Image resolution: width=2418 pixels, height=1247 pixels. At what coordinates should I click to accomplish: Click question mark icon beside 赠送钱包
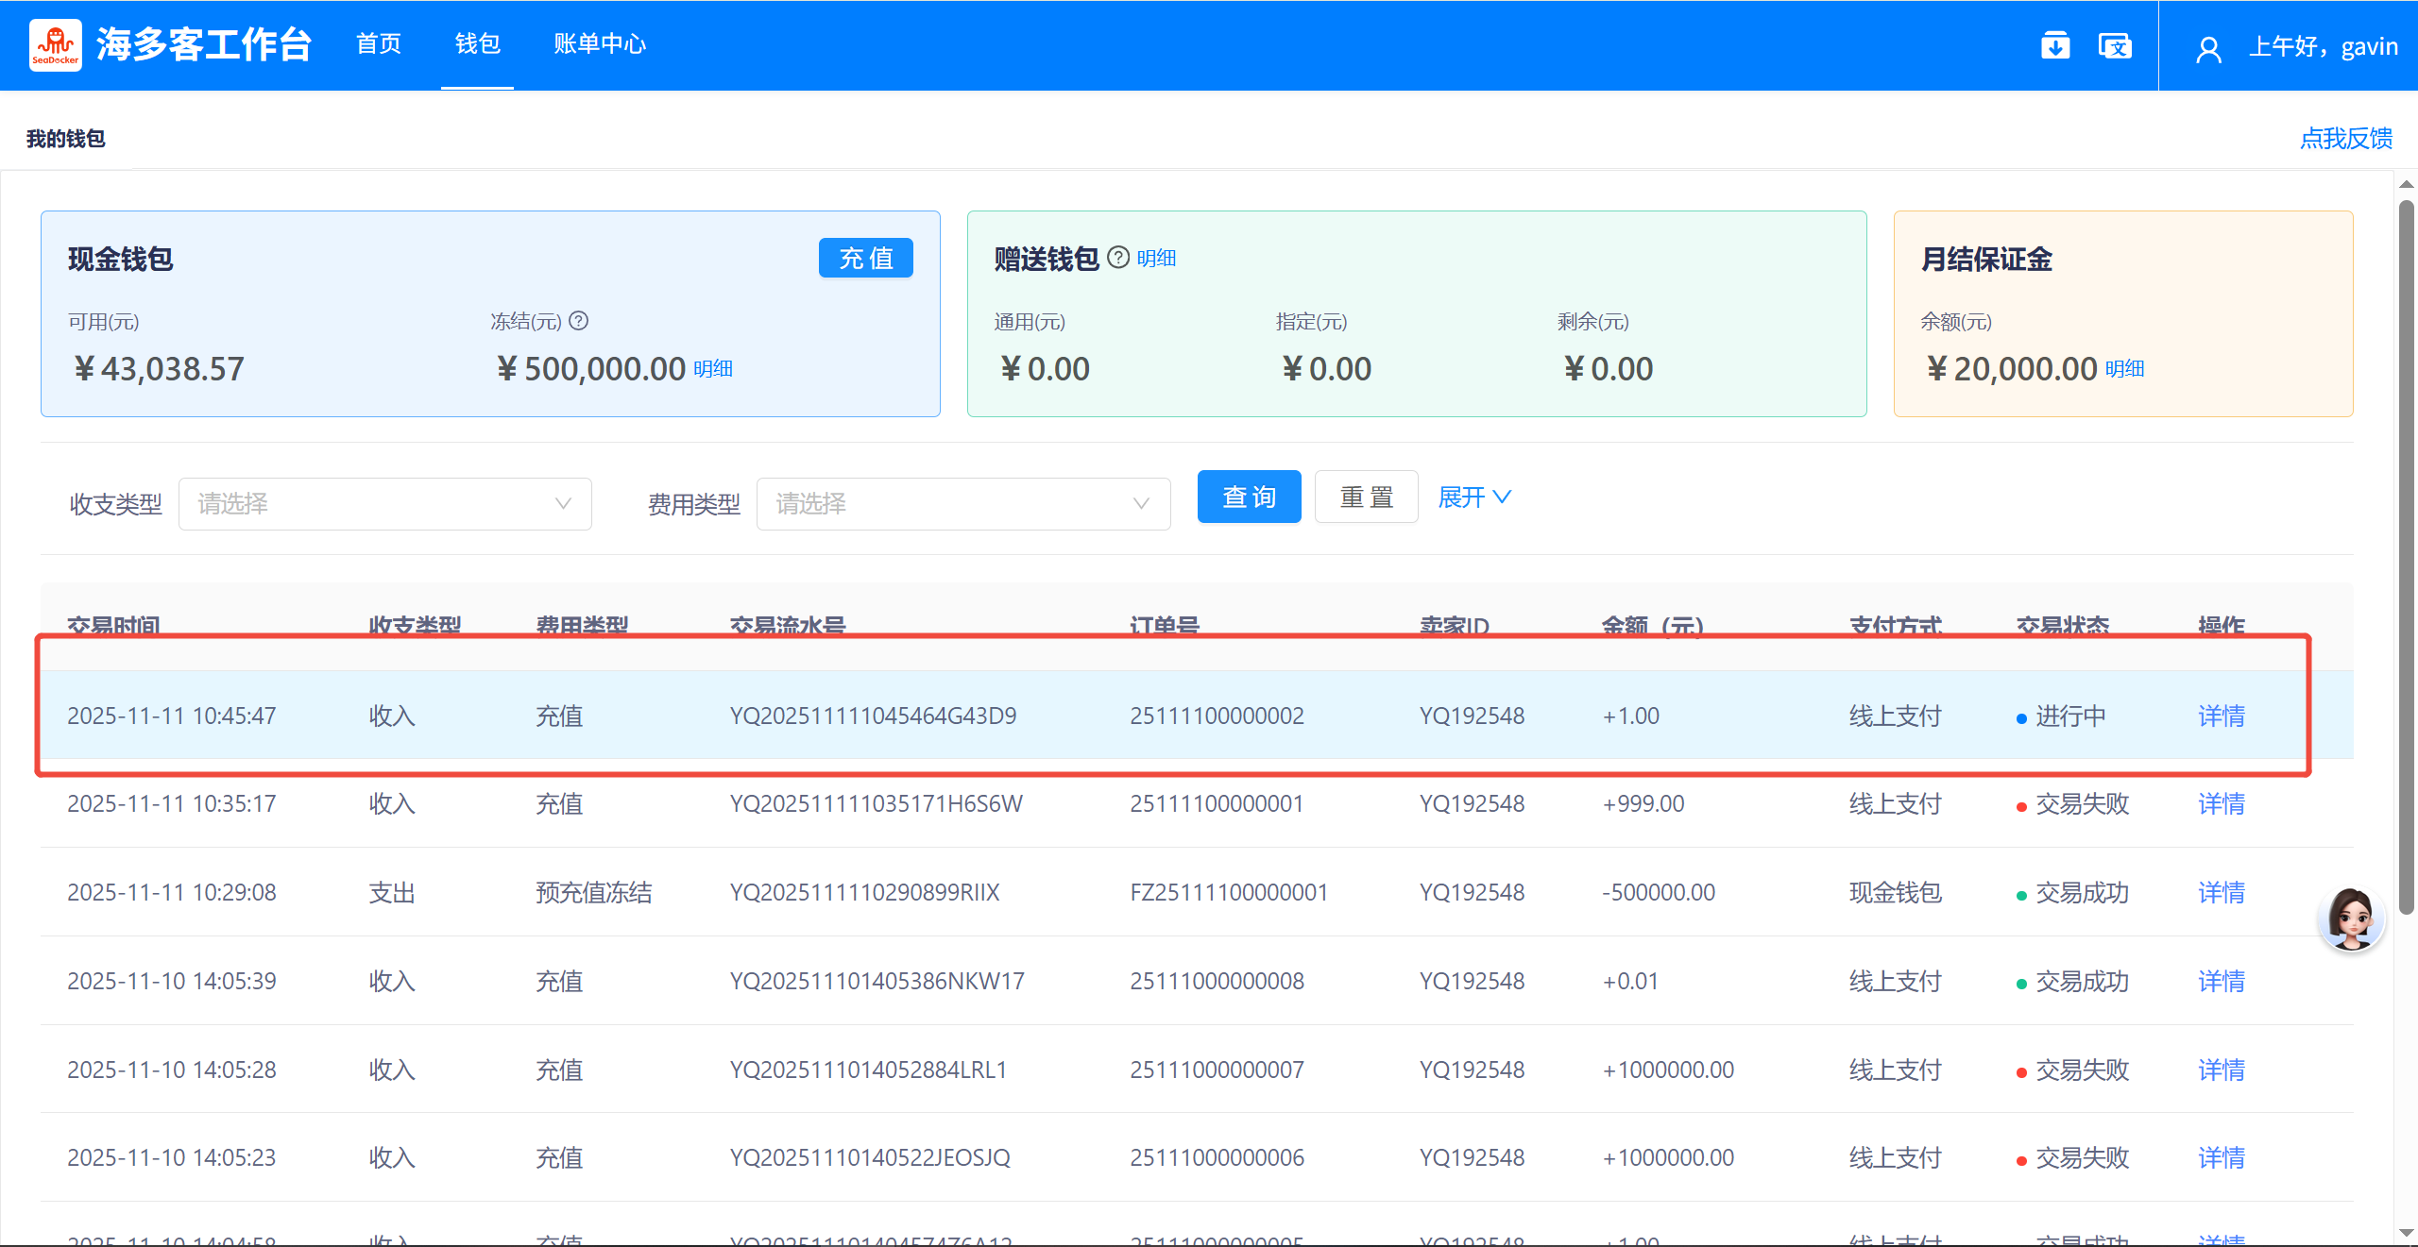tap(1118, 258)
